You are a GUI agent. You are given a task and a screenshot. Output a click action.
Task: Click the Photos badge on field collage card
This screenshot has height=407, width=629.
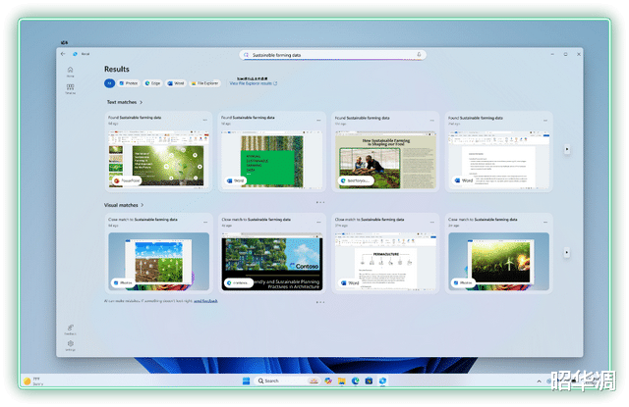(x=123, y=282)
